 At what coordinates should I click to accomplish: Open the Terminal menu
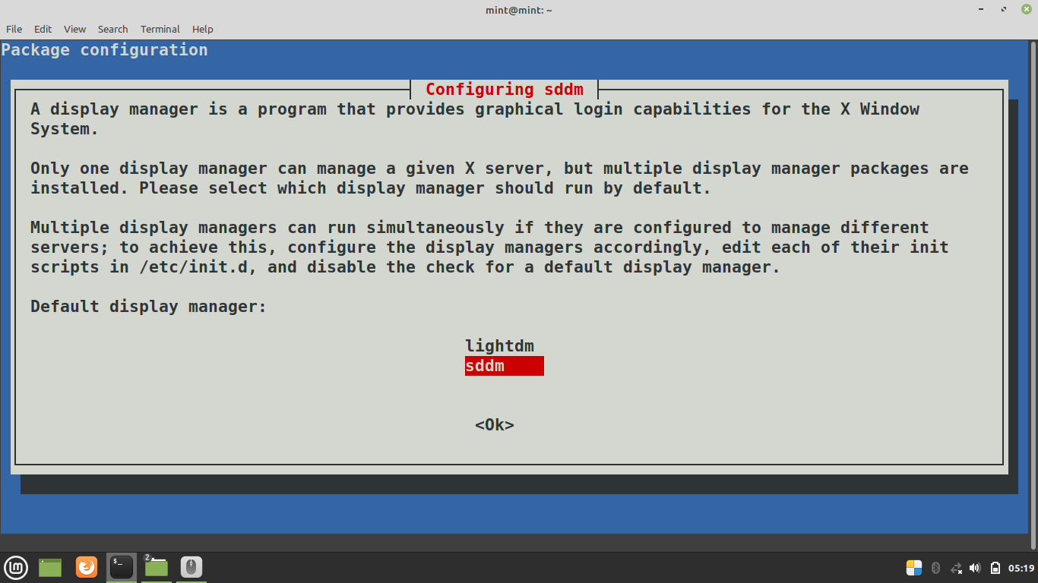(x=160, y=29)
